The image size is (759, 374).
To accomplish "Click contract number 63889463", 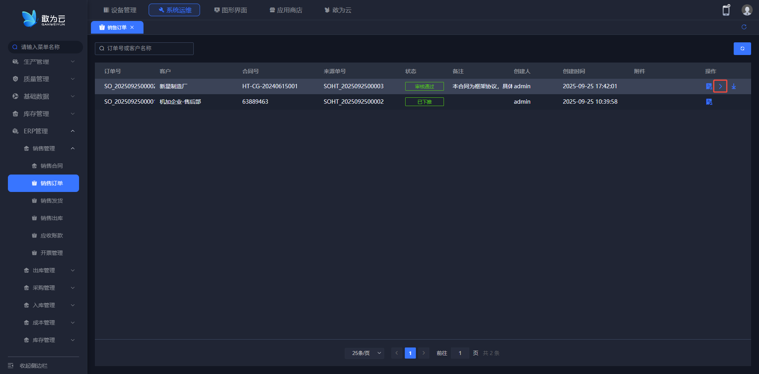I will tap(255, 102).
